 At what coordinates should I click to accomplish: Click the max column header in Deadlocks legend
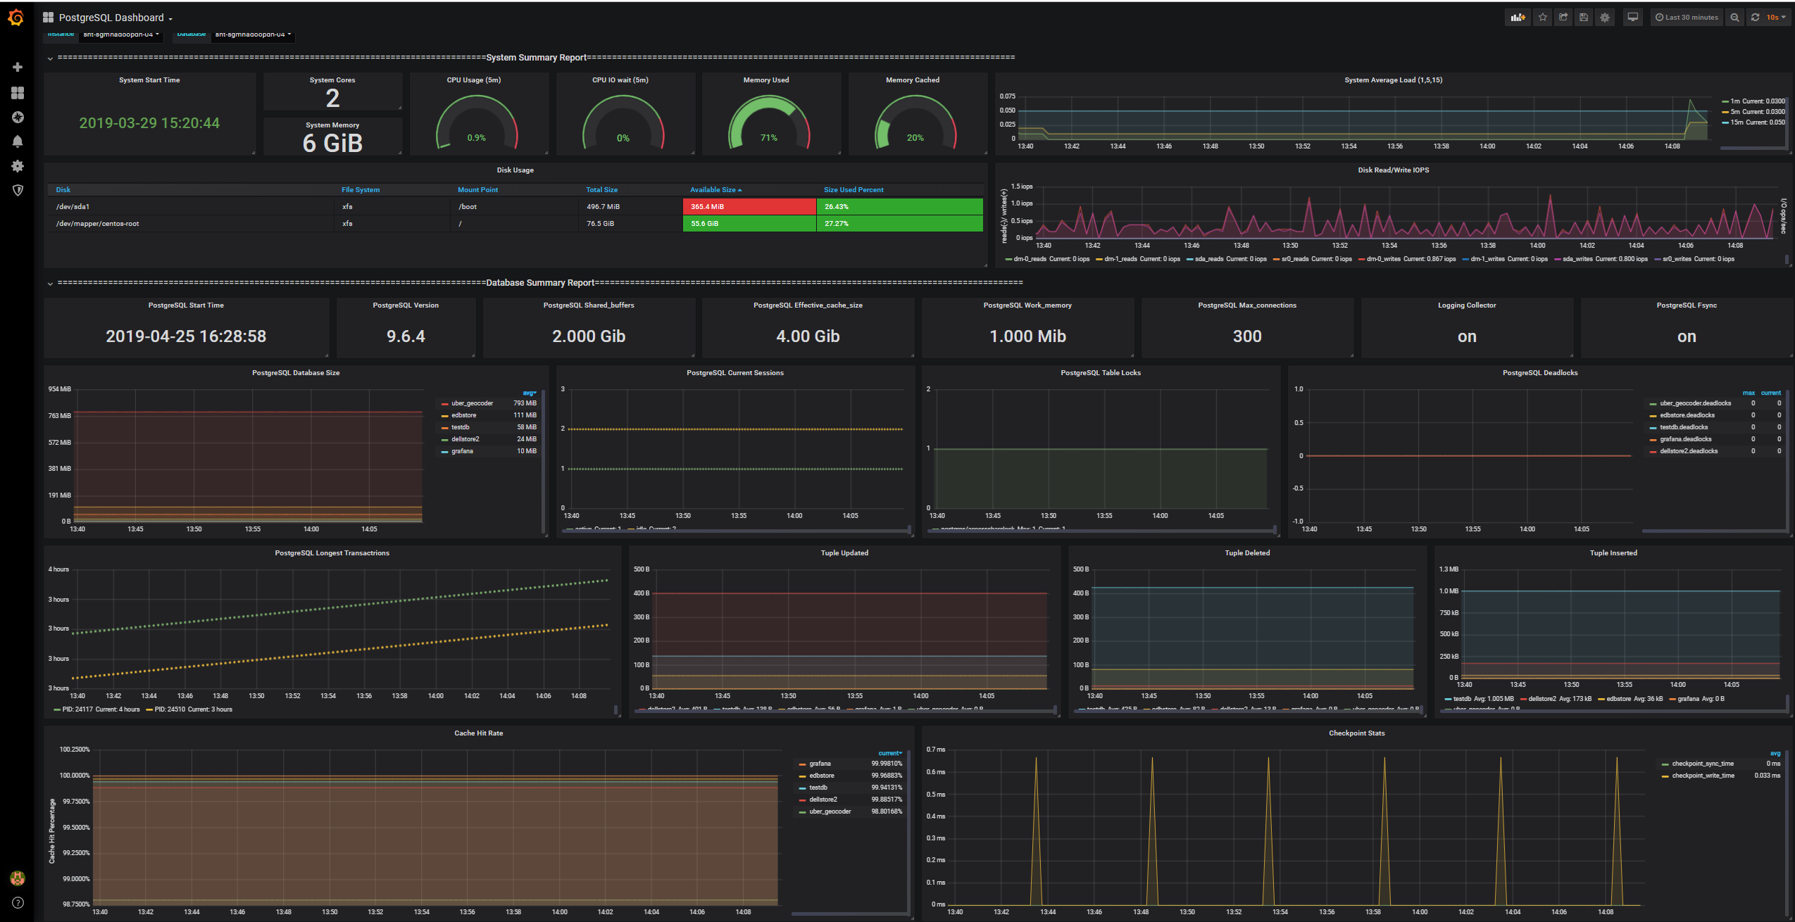click(1749, 393)
